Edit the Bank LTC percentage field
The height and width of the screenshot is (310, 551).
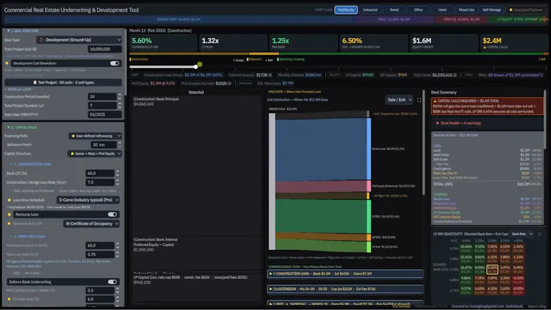pyautogui.click(x=100, y=174)
